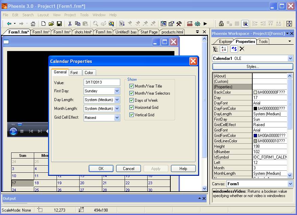Click the hammer tools icon in toolbar
Screen dimensions: 297x215
(x=179, y=24)
